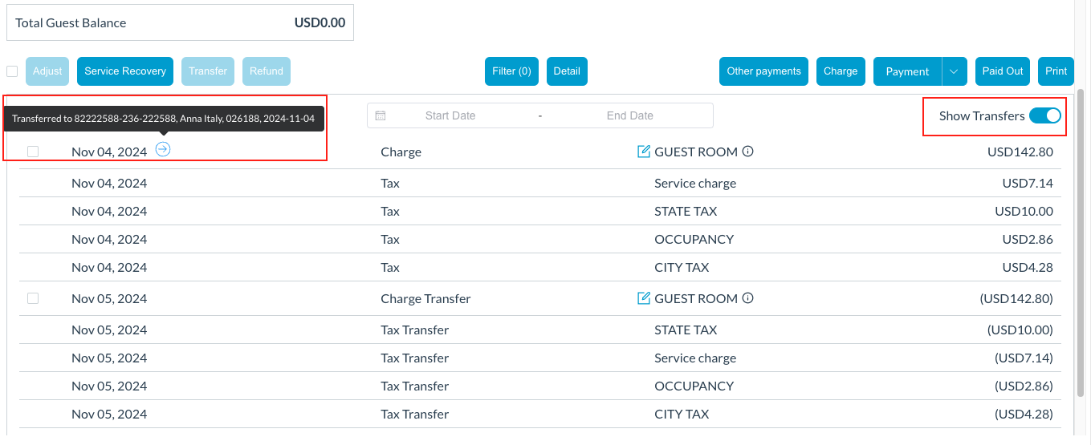Click info icon on Nov 04 GUEST ROOM charge
Viewport: 1091px width, 445px height.
tap(748, 152)
